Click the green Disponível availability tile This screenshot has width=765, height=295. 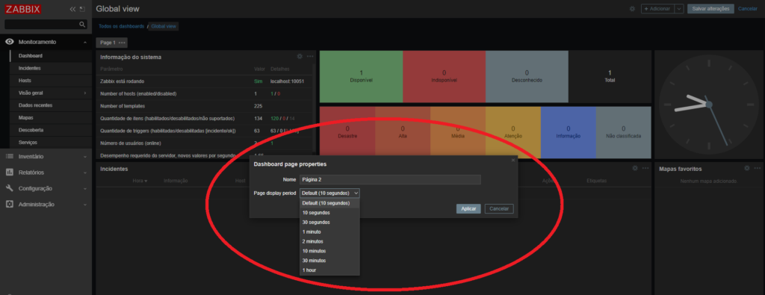pos(361,76)
